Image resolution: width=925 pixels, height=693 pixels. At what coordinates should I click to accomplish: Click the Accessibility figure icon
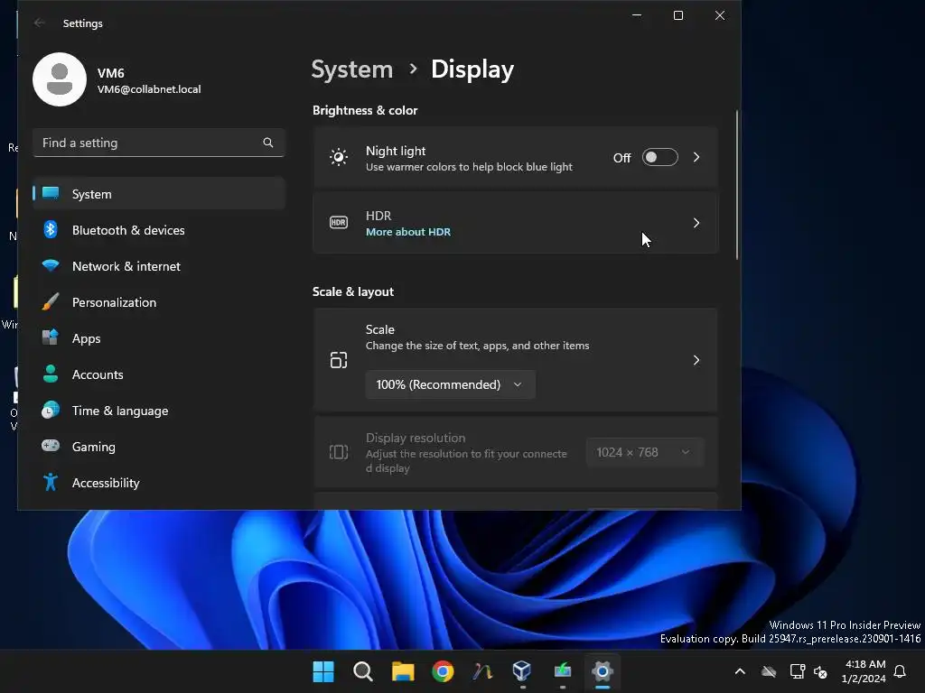pos(51,482)
